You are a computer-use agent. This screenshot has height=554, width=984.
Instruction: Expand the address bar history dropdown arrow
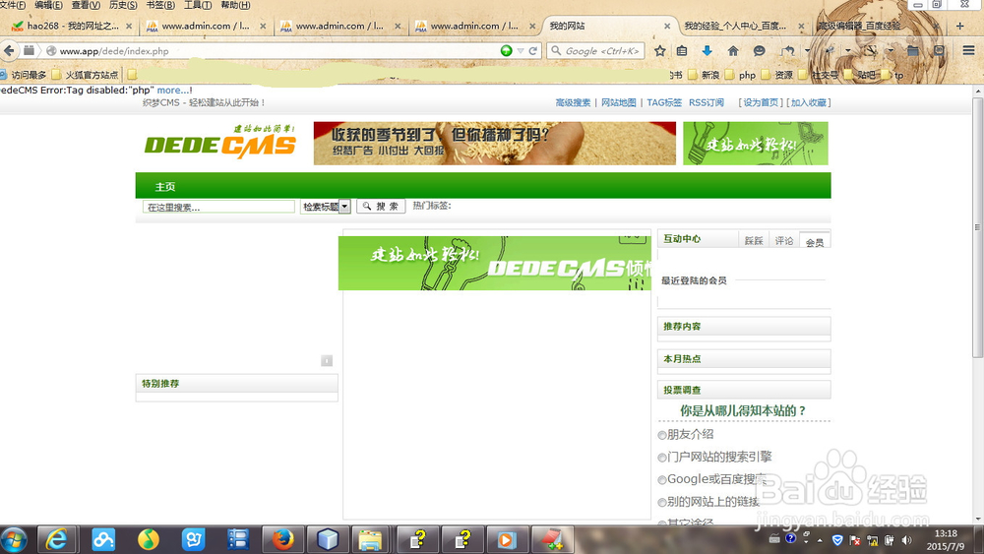click(521, 51)
